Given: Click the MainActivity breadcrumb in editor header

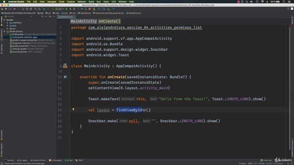Looking at the screenshot, I should point(84,21).
